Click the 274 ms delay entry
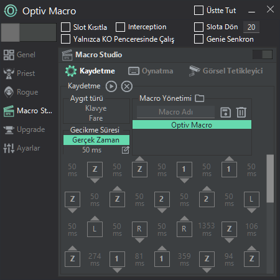 click(x=95, y=259)
